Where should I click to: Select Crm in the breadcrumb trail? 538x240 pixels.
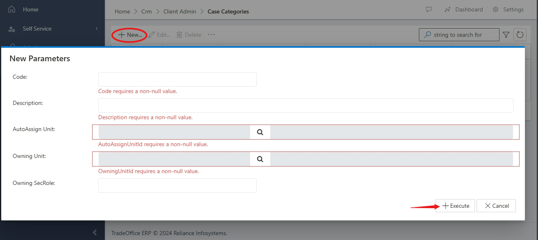coord(147,11)
